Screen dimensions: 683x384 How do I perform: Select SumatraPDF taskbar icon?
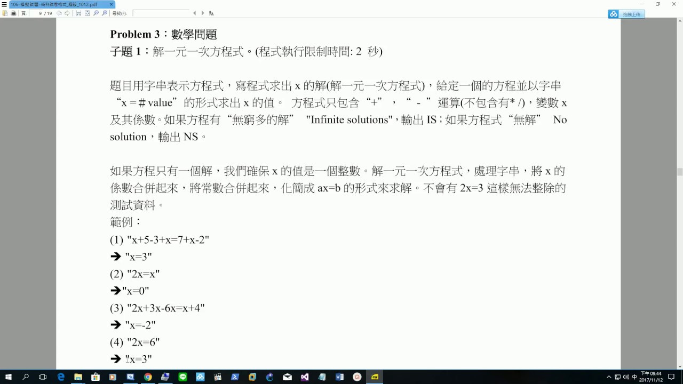(375, 377)
